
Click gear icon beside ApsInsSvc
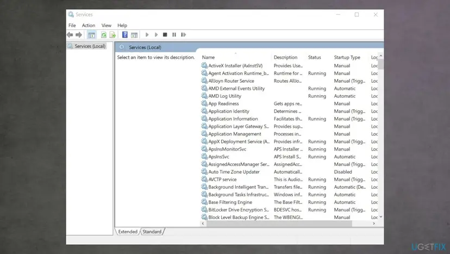(x=204, y=157)
